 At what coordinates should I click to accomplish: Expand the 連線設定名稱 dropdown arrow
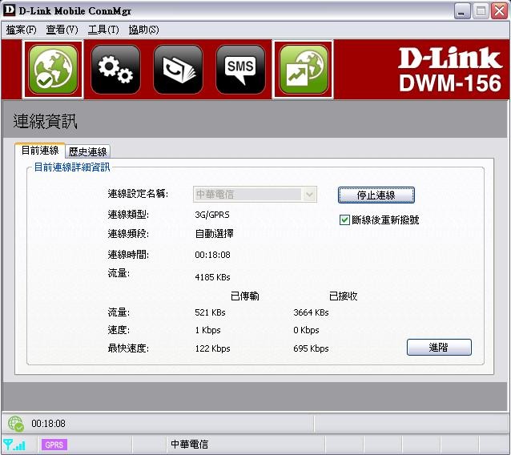[x=309, y=195]
